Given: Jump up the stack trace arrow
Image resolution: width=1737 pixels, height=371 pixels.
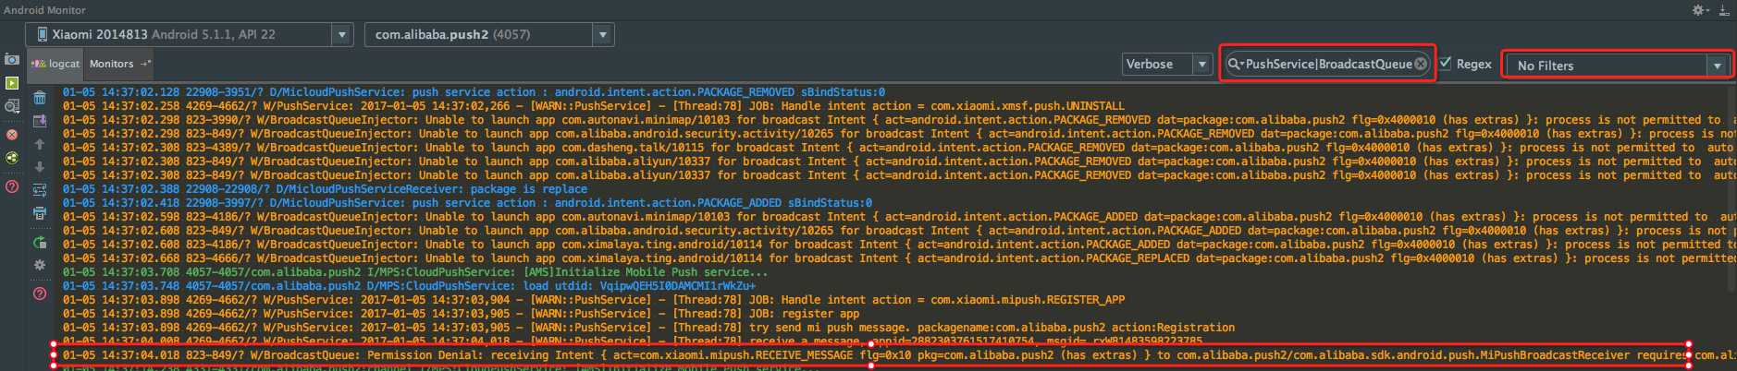Looking at the screenshot, I should (x=40, y=144).
